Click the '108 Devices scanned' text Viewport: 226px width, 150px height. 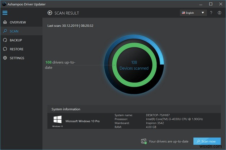click(x=134, y=65)
